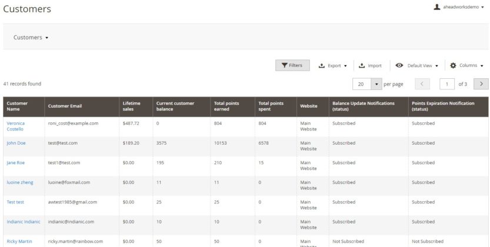Click the current page number field

447,84
